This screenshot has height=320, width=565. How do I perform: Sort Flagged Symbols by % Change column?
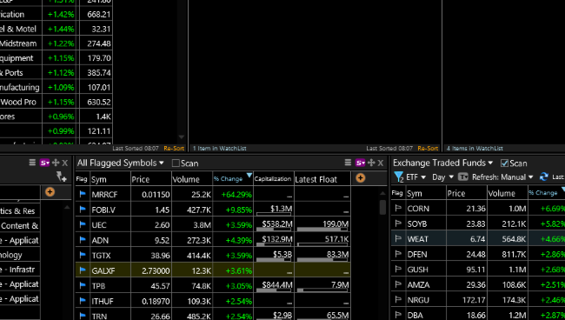pyautogui.click(x=233, y=179)
